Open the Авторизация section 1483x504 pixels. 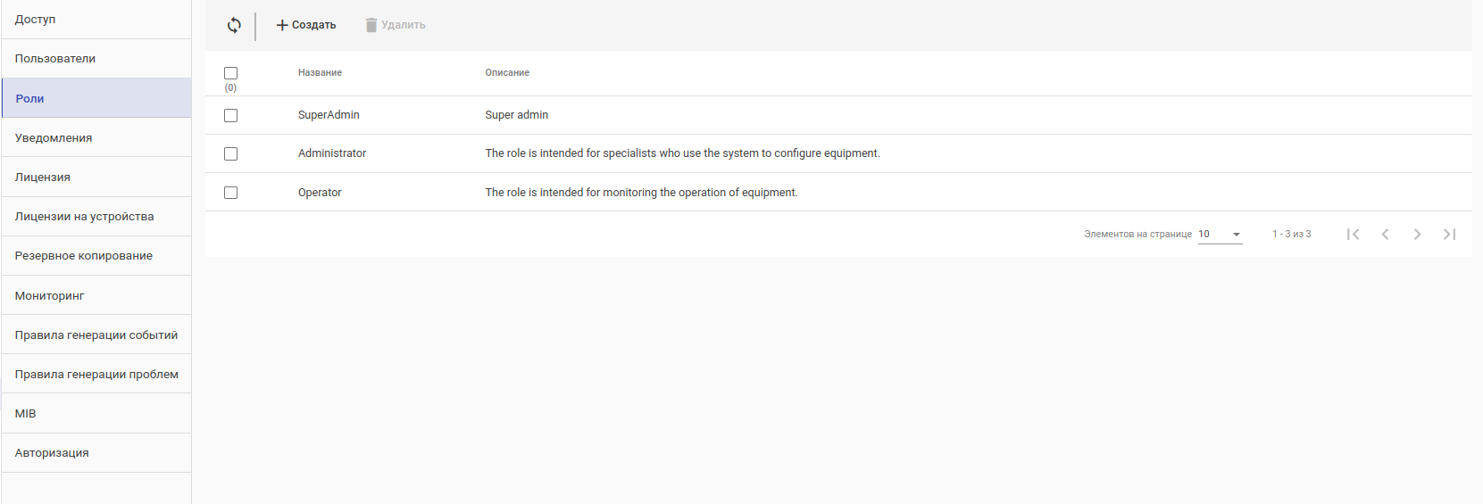coord(52,453)
